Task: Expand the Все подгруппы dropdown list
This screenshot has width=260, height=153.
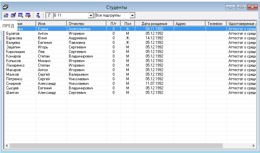Action: click(132, 15)
